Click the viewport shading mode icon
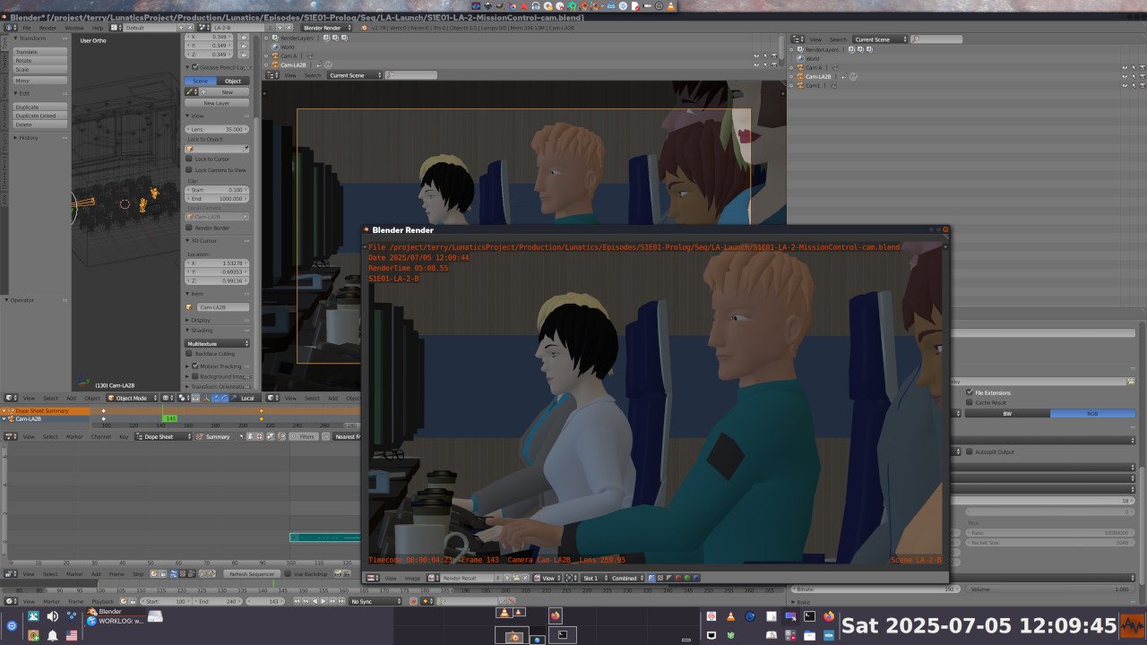1147x645 pixels. coord(167,398)
